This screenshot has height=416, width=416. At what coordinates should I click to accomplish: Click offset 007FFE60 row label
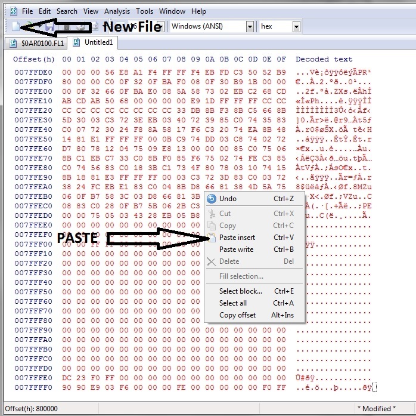tap(33, 149)
